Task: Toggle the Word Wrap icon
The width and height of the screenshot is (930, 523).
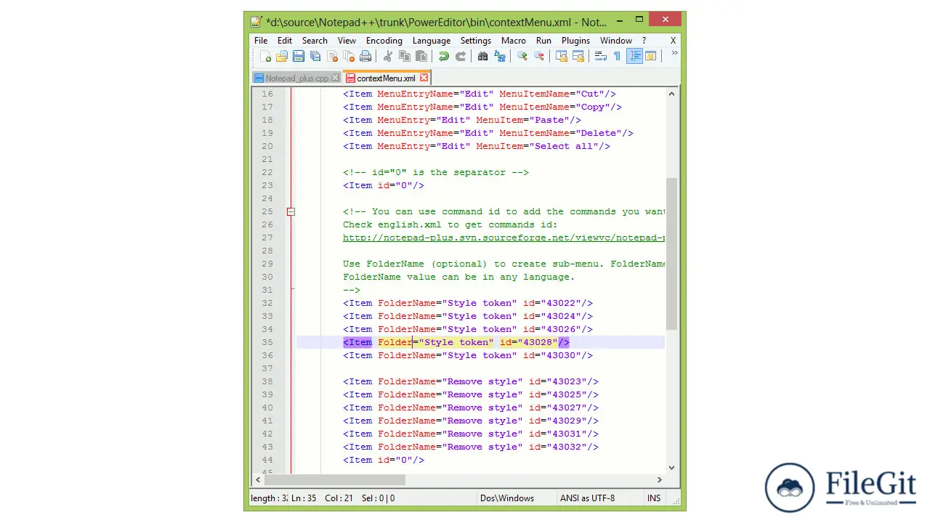Action: pyautogui.click(x=601, y=56)
